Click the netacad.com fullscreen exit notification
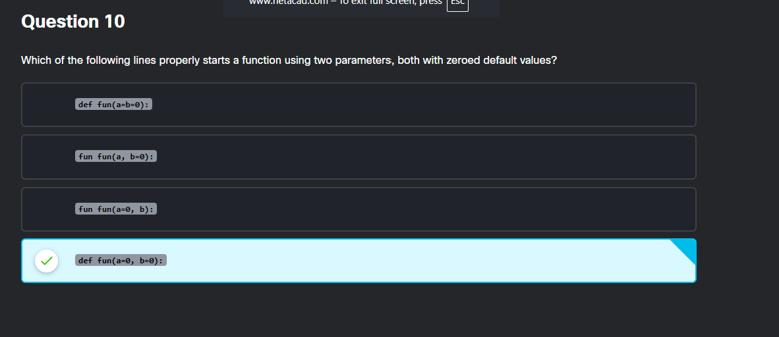 (361, 6)
